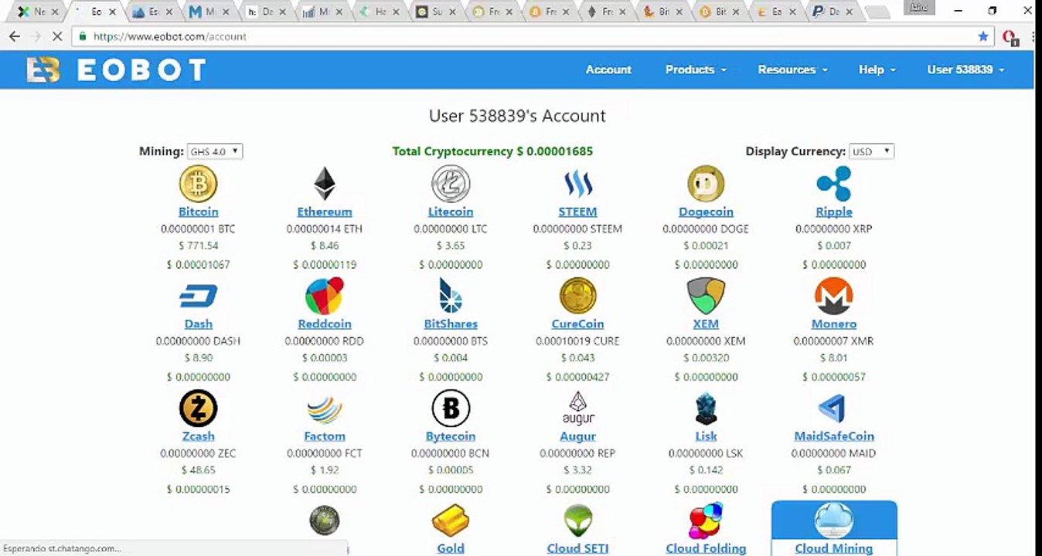The height and width of the screenshot is (556, 1042).
Task: Click the '$ 771.54' Bitcoin price
Action: 199,246
